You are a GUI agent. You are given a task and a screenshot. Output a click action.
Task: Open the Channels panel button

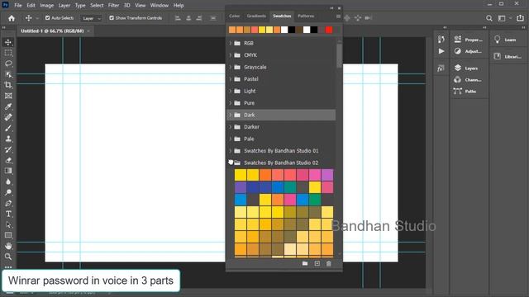469,80
